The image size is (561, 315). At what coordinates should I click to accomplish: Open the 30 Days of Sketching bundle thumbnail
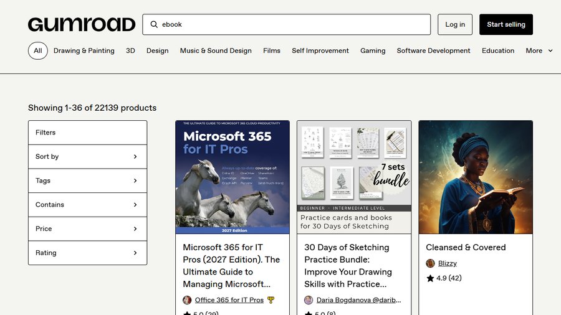(x=354, y=177)
